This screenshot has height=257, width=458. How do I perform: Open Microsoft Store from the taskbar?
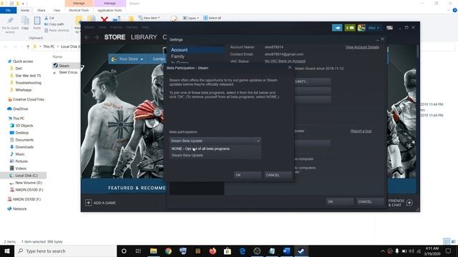[228, 251]
